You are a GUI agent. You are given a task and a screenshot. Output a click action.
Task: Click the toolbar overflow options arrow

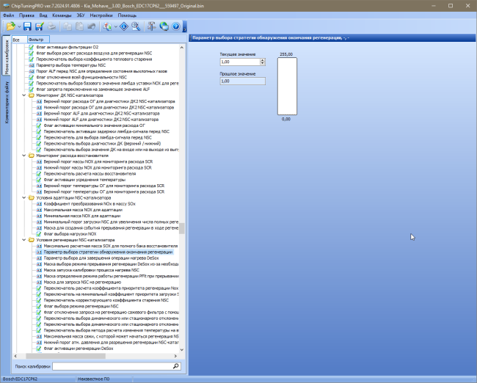(184, 26)
